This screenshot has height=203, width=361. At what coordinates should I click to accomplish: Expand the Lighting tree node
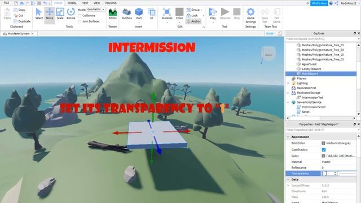tap(288, 83)
